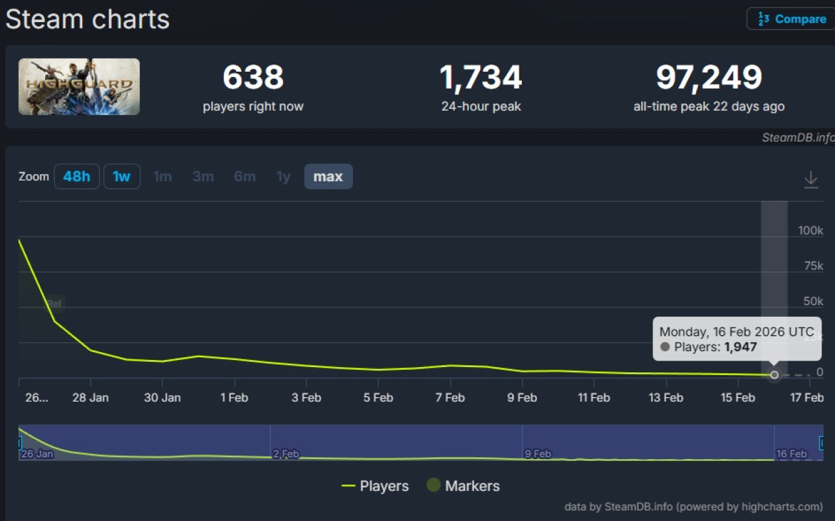
Task: Enable the max zoom range
Action: pyautogui.click(x=328, y=176)
